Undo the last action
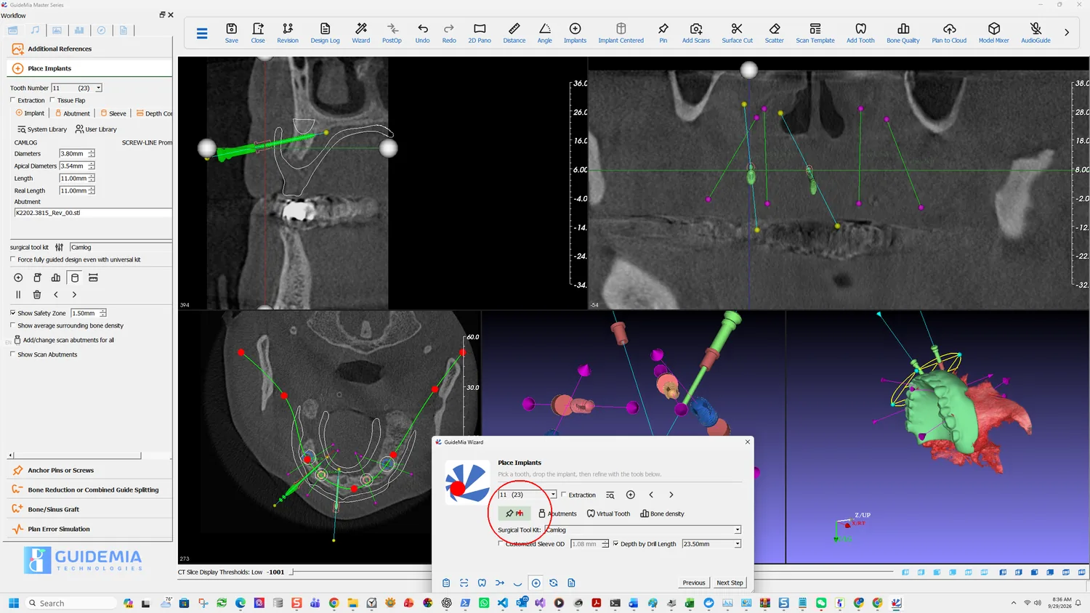Screen dimensions: 1090x613 point(422,33)
